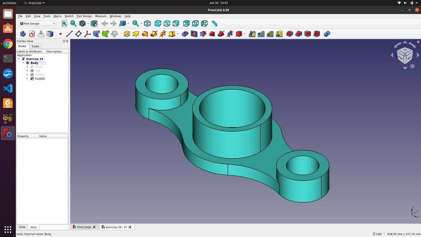
Task: Click Create body icon
Action: pos(23,34)
